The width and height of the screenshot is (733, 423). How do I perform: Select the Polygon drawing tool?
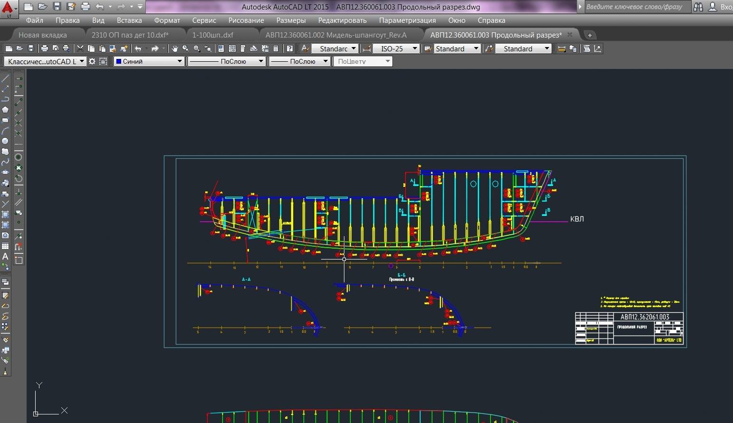5,110
